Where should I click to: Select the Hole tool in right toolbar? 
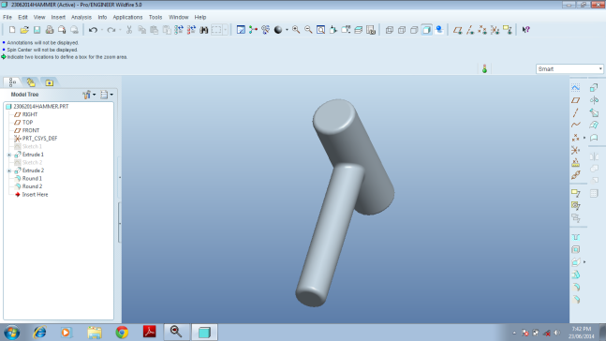[x=576, y=237]
